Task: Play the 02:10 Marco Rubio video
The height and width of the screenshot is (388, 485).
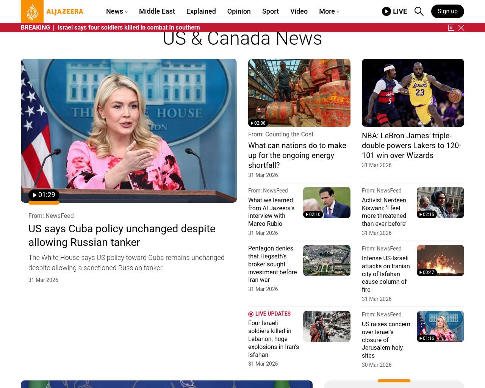Action: [313, 214]
